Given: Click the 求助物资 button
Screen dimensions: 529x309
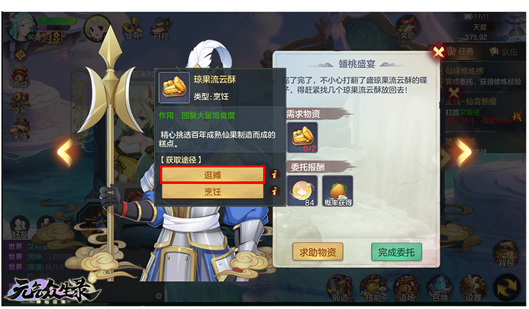Looking at the screenshot, I should click(x=317, y=251).
